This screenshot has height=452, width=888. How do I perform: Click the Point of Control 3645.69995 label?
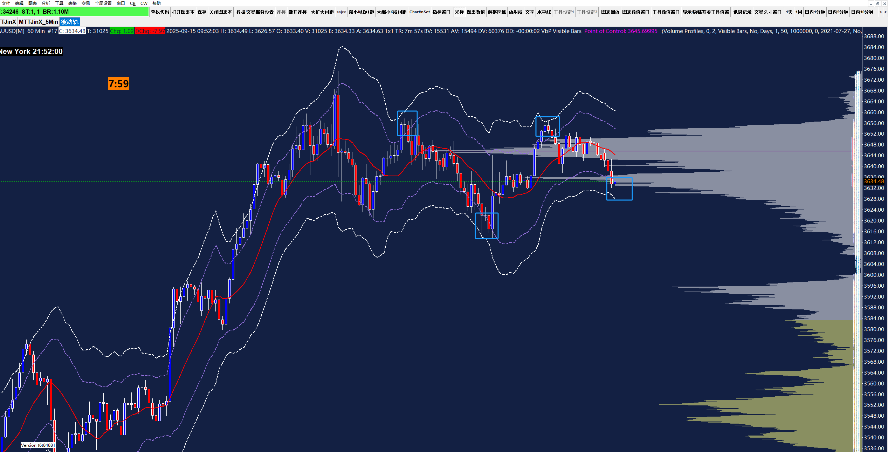tap(621, 31)
